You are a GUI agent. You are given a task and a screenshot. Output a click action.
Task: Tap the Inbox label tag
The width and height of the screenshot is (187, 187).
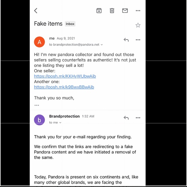point(70,24)
